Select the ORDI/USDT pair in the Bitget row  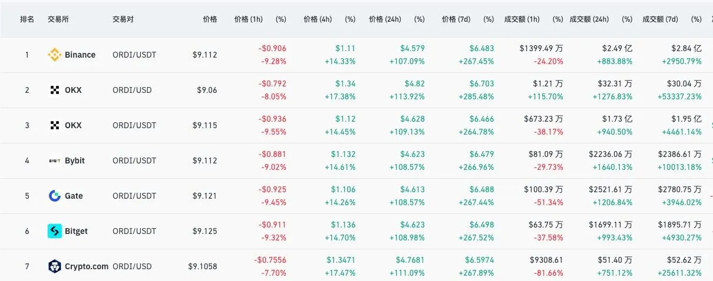point(134,231)
